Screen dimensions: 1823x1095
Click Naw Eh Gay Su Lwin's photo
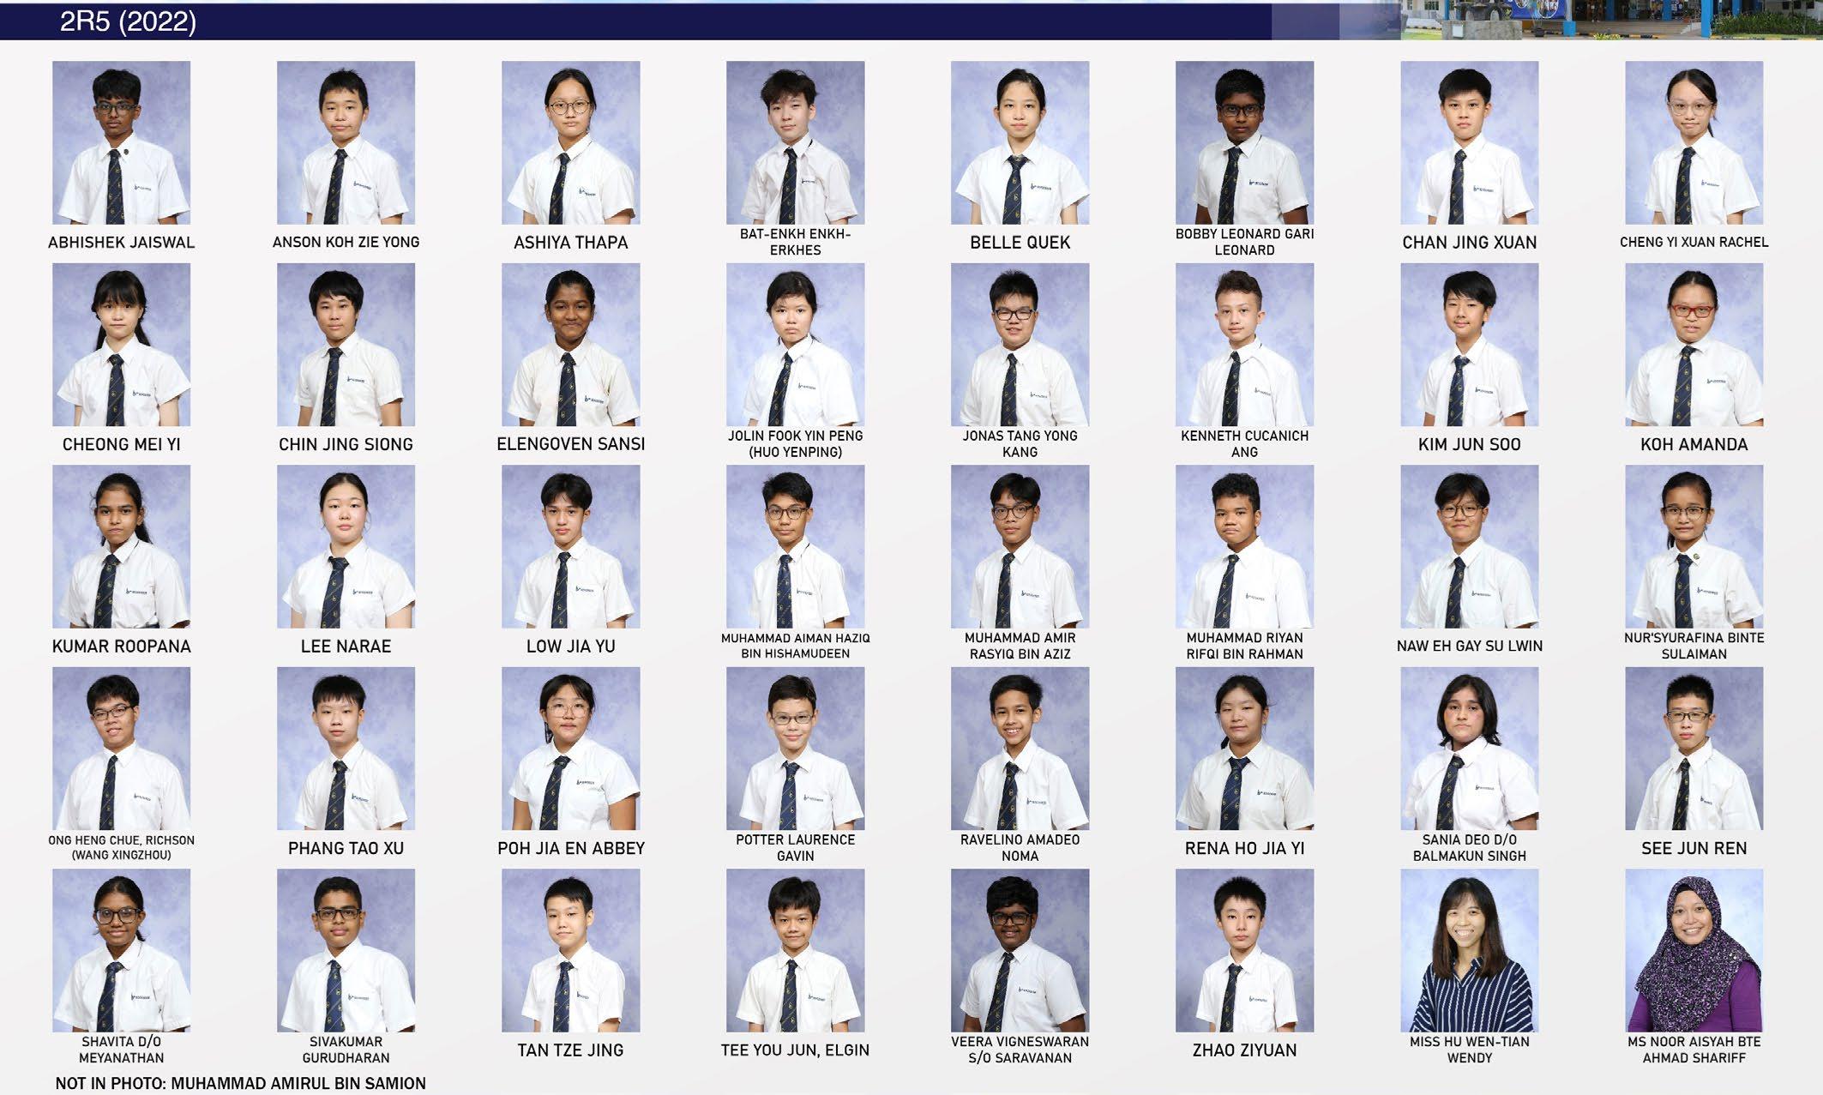1469,546
